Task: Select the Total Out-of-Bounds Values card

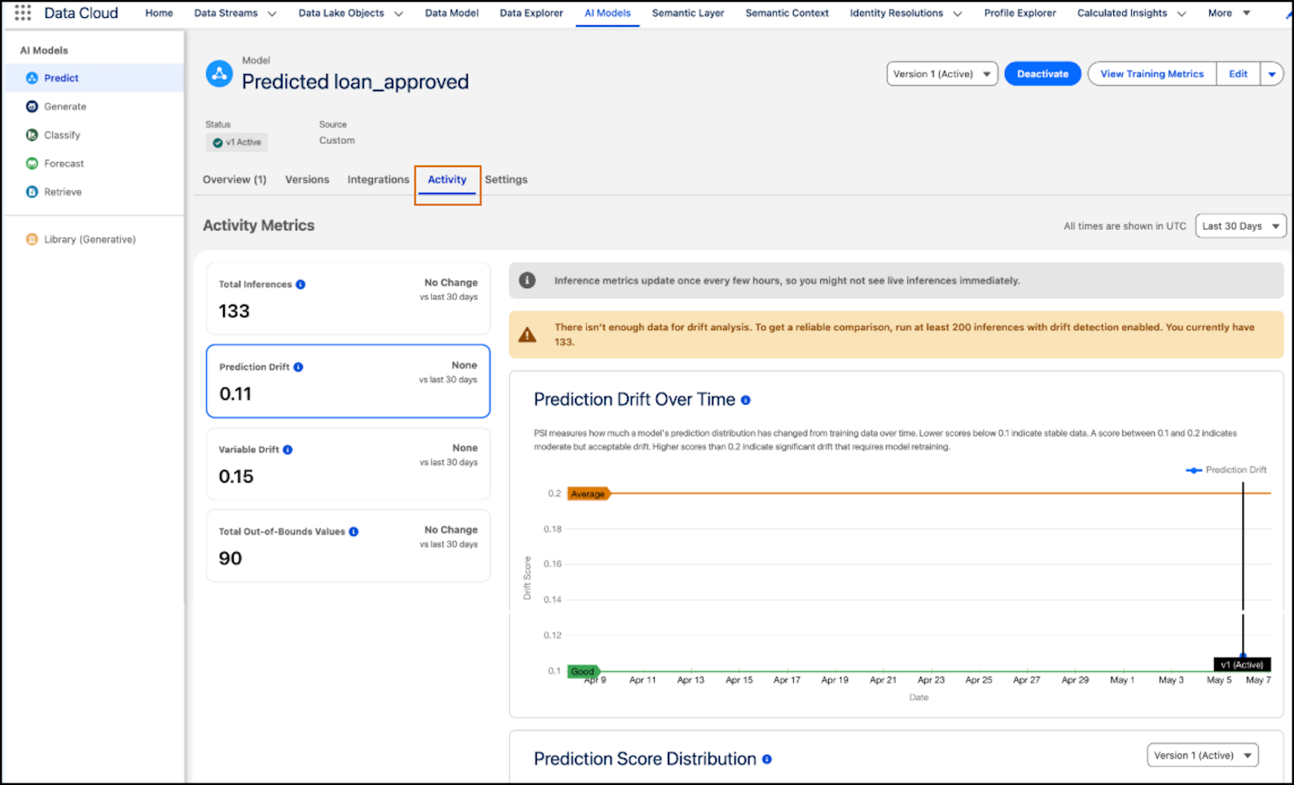Action: point(349,546)
